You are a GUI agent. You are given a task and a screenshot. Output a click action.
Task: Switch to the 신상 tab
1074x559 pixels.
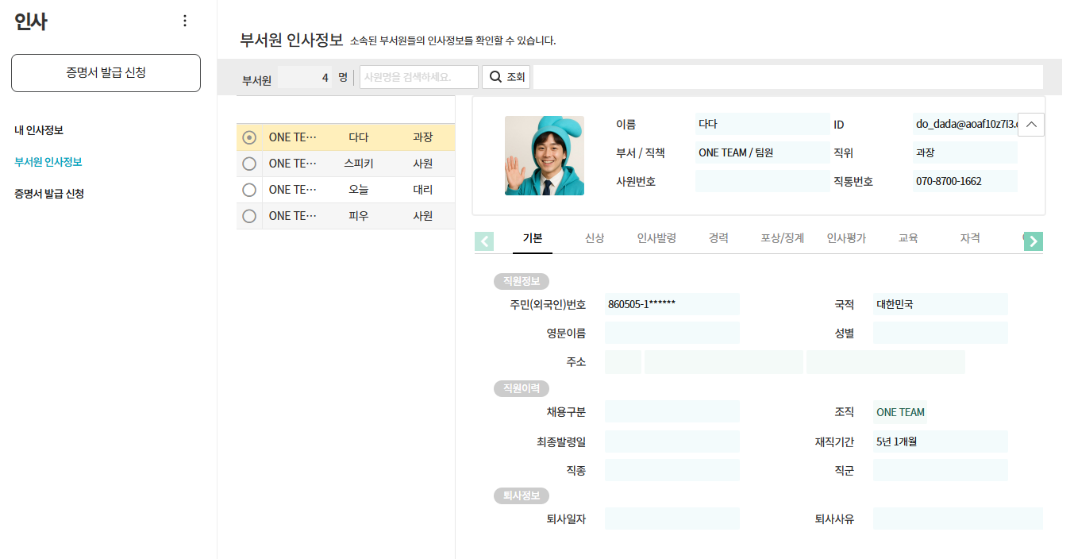click(x=595, y=238)
